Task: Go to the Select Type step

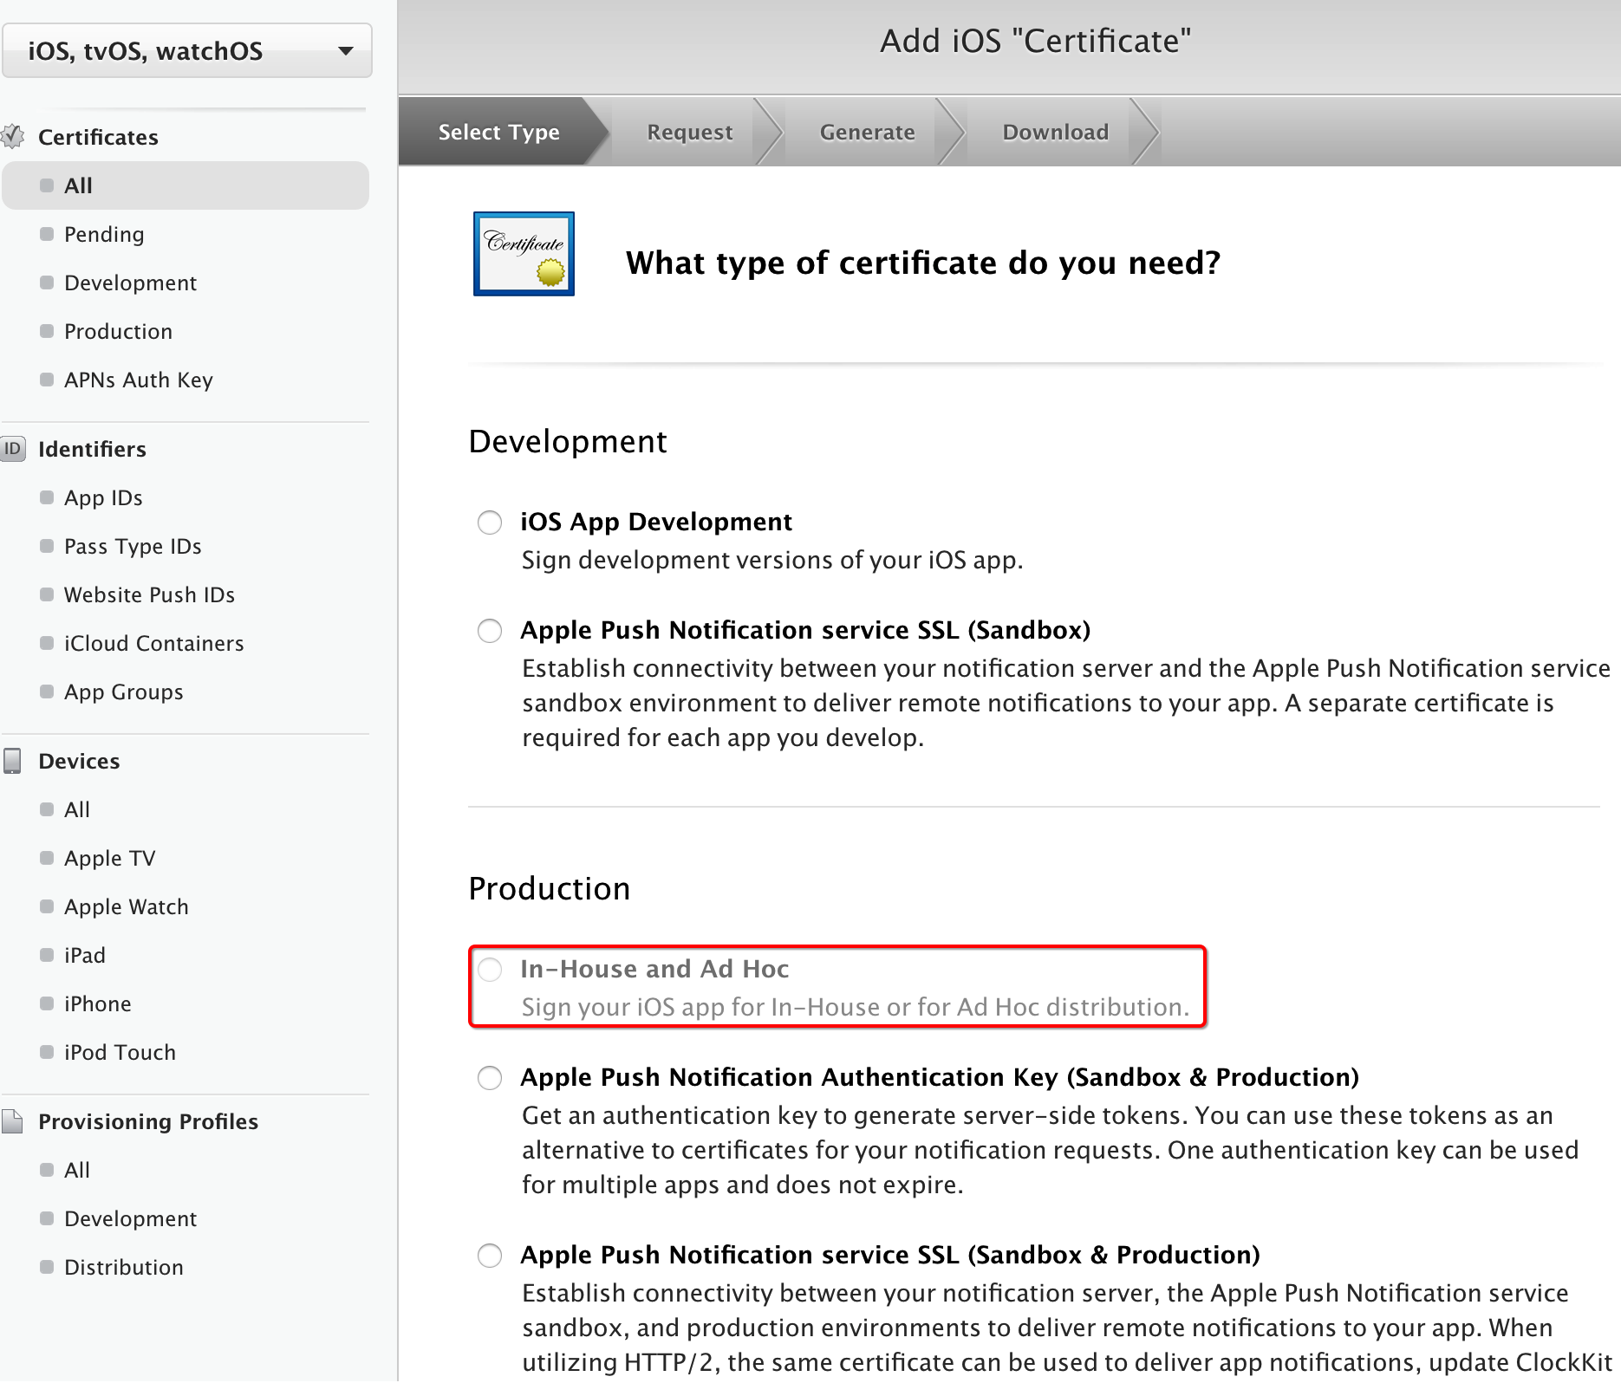Action: (x=498, y=132)
